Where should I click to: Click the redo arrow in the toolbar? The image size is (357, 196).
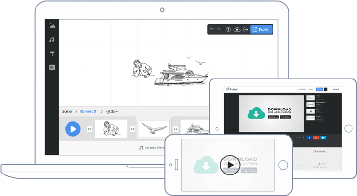pos(219,29)
